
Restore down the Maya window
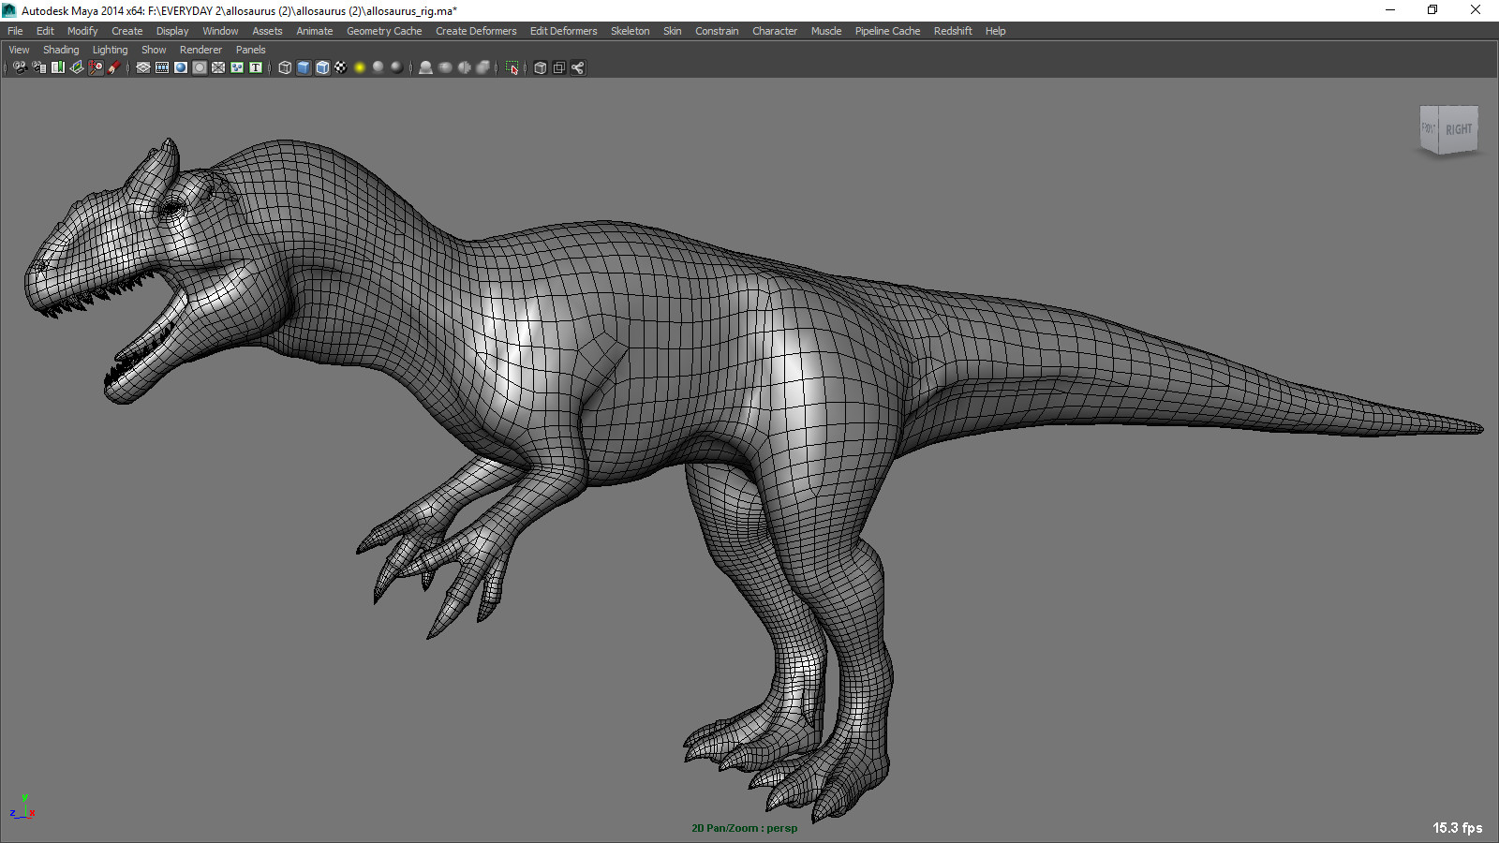(x=1432, y=10)
